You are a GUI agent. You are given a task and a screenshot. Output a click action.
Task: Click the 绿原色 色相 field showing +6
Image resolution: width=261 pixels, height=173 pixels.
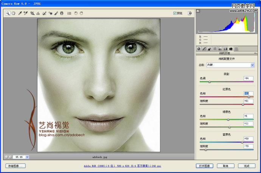[249, 116]
